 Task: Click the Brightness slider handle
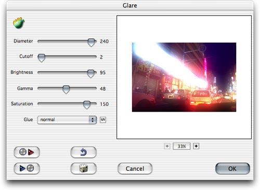(90, 74)
